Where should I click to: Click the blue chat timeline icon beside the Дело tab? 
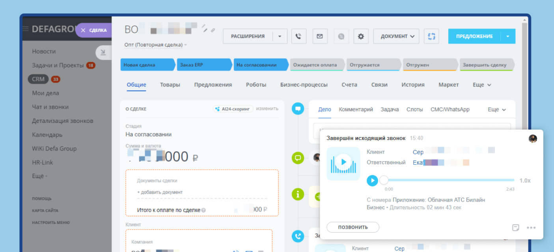tap(298, 108)
